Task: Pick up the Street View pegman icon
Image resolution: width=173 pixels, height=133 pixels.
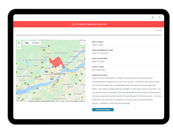Action: pos(82,97)
